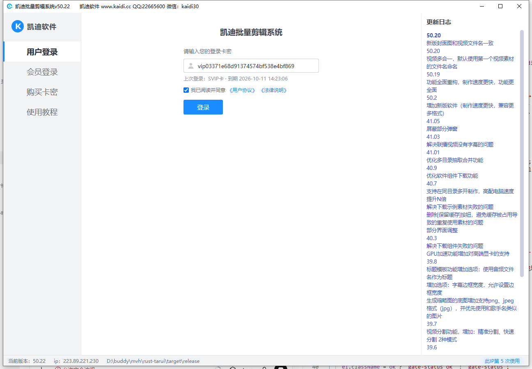Click 解决下载示例素材失败的问题 changelog line
532x369 pixels.
tap(460, 207)
